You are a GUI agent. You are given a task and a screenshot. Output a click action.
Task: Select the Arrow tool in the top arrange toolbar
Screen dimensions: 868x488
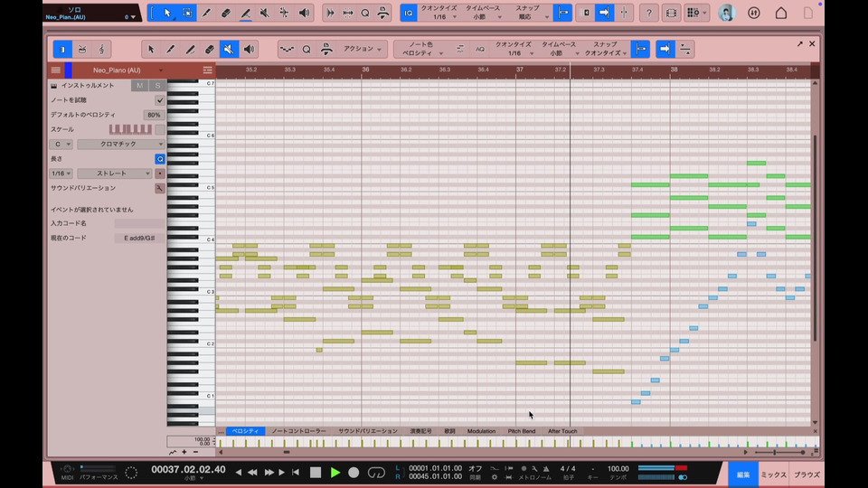tap(168, 13)
